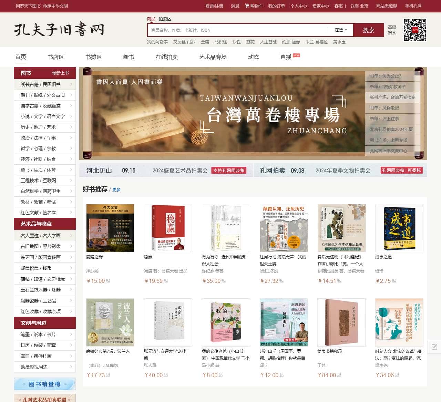The height and width of the screenshot is (402, 441).
Task: Open the 登录/注册 link
Action: coord(215,6)
